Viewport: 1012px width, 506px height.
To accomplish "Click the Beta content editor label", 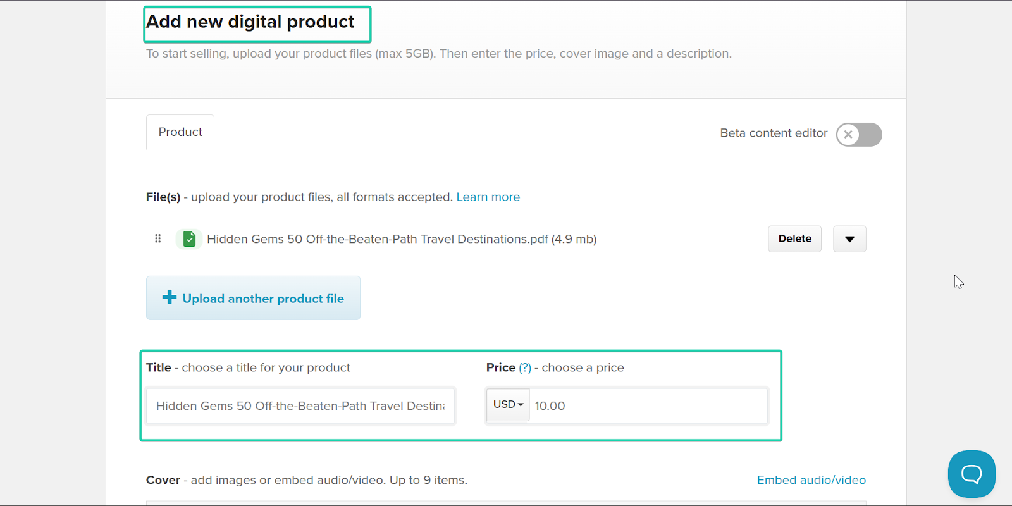I will [x=774, y=133].
